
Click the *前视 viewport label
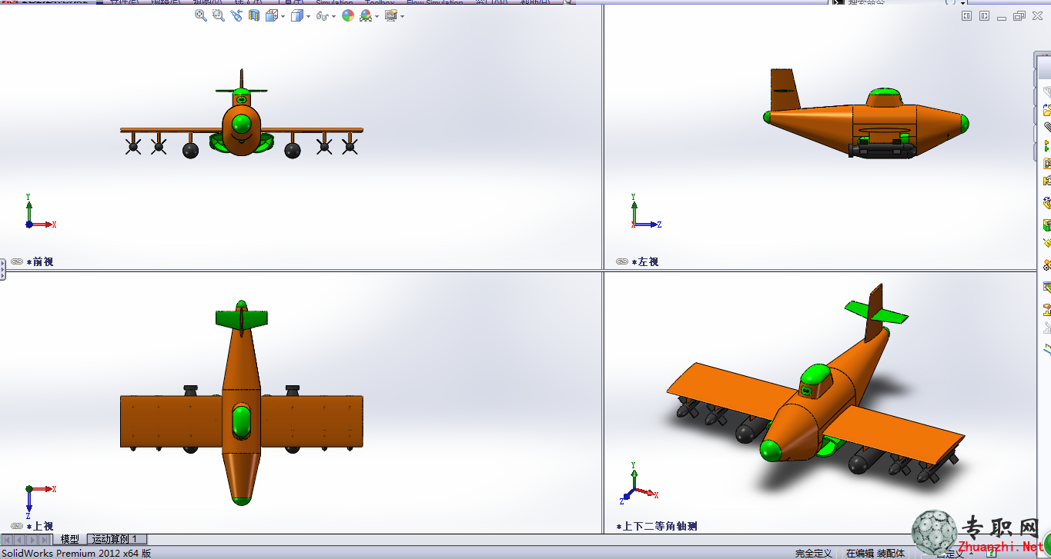click(x=40, y=261)
